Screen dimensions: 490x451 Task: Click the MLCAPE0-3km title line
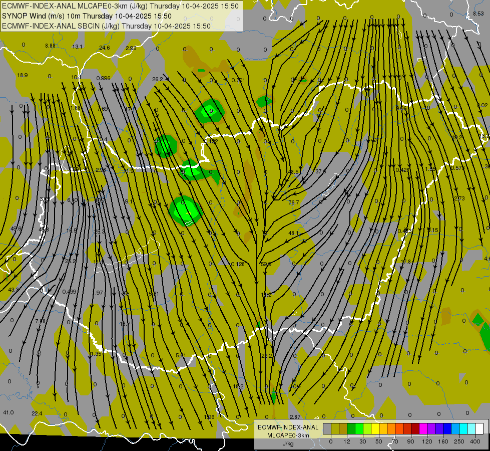click(120, 6)
